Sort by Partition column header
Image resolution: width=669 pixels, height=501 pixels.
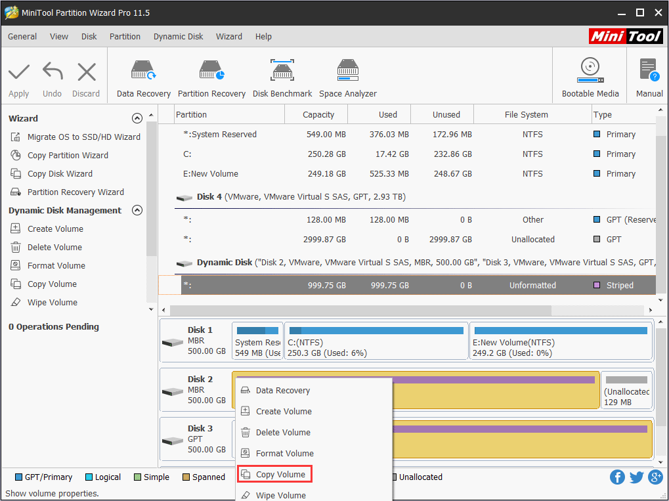coord(230,114)
